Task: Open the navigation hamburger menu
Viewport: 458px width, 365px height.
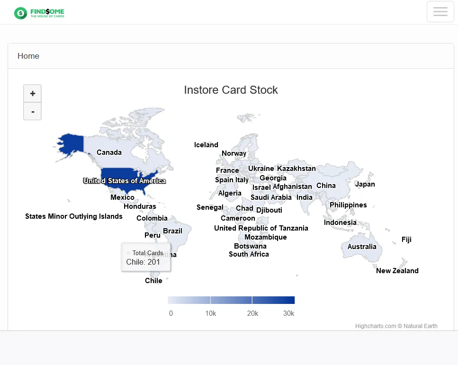Action: [440, 11]
